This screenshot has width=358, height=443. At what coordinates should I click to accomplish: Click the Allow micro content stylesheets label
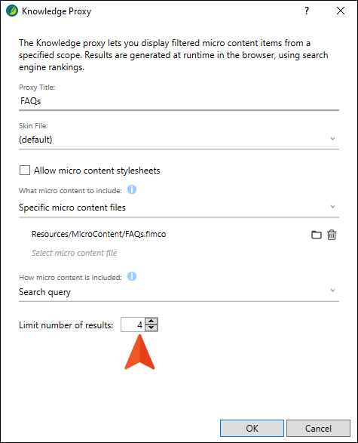97,171
